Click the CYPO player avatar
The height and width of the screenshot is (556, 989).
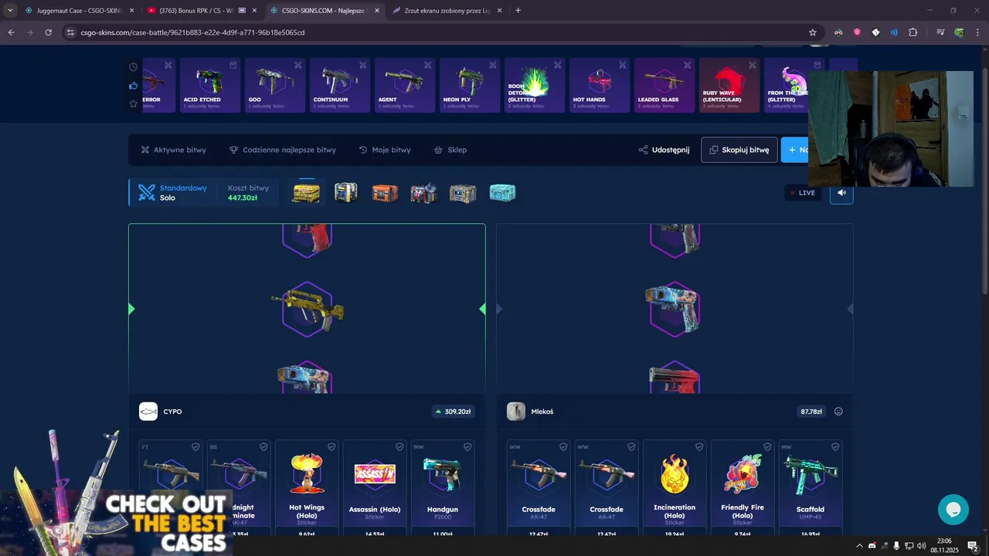pyautogui.click(x=148, y=412)
